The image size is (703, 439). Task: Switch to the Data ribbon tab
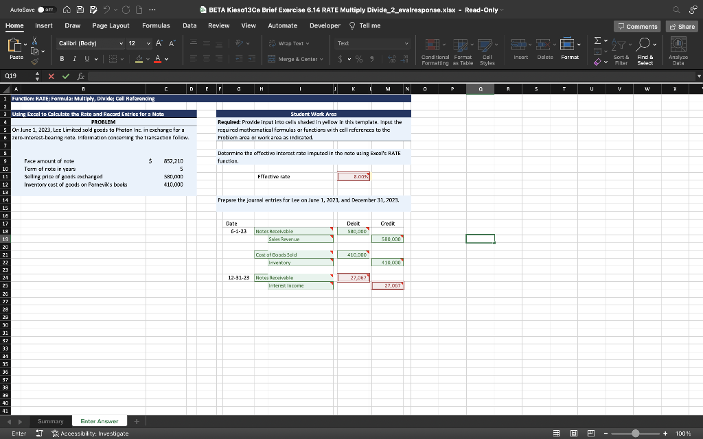pos(189,25)
